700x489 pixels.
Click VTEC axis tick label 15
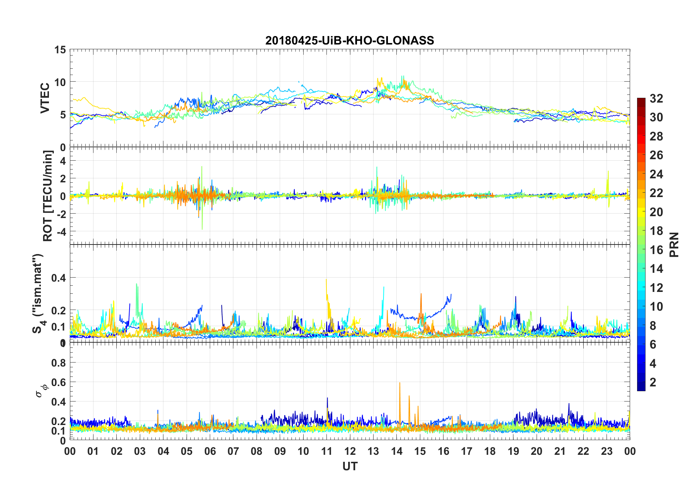click(60, 50)
